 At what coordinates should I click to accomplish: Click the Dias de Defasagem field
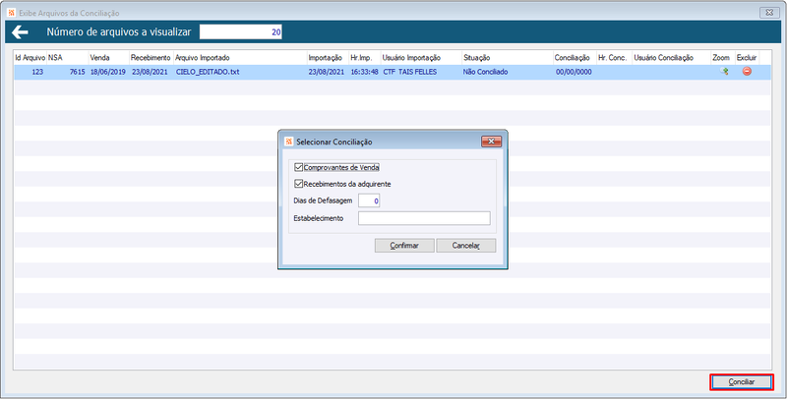[x=369, y=201]
